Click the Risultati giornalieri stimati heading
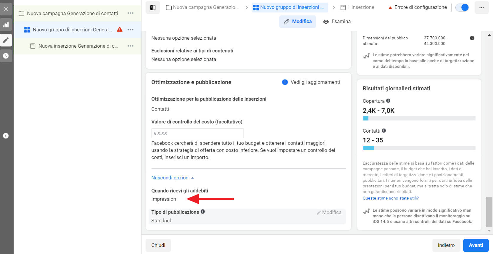 point(396,89)
